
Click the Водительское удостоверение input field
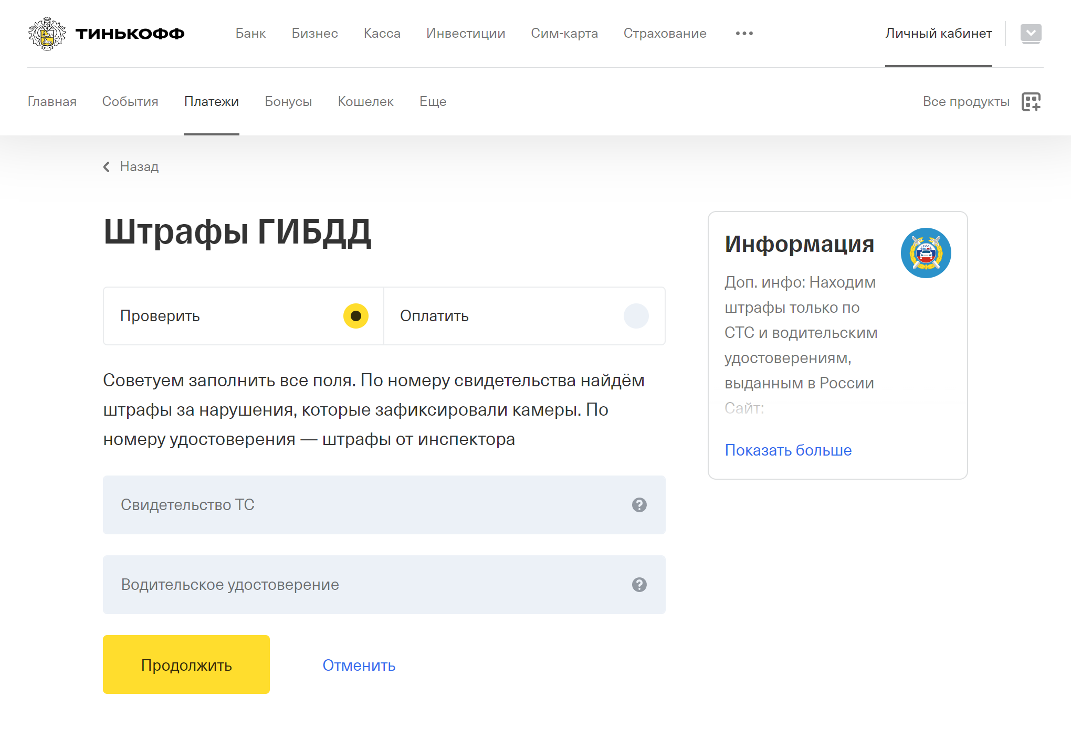tap(384, 585)
